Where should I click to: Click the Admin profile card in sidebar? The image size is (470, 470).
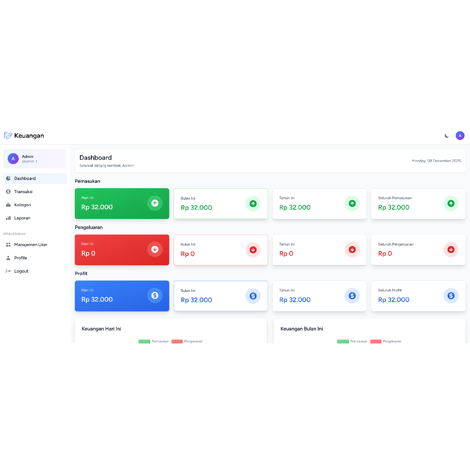pos(35,158)
